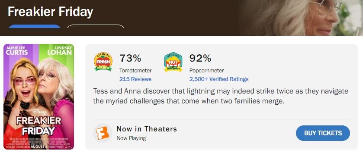Click the blue filled button under the title
This screenshot has height=156, width=363.
35,26
